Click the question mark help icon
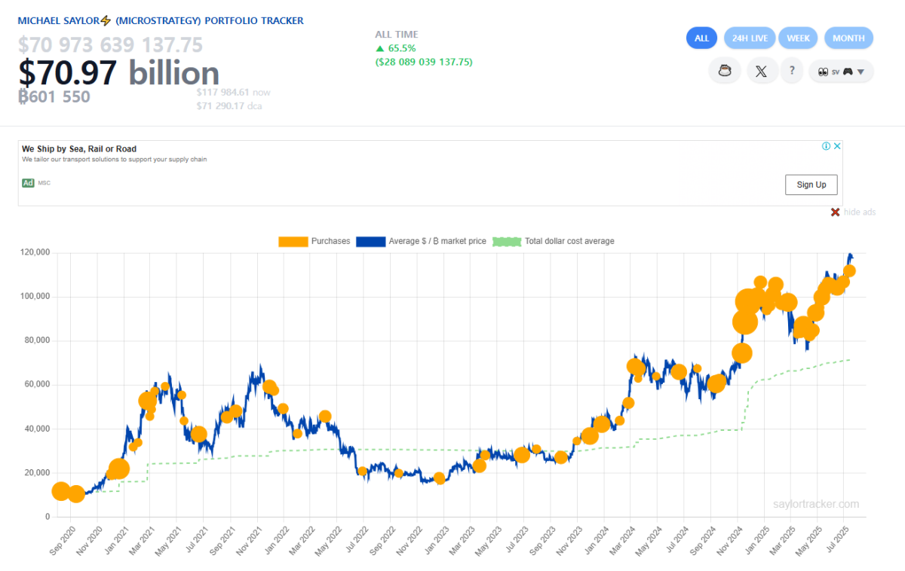The width and height of the screenshot is (905, 571). [792, 72]
